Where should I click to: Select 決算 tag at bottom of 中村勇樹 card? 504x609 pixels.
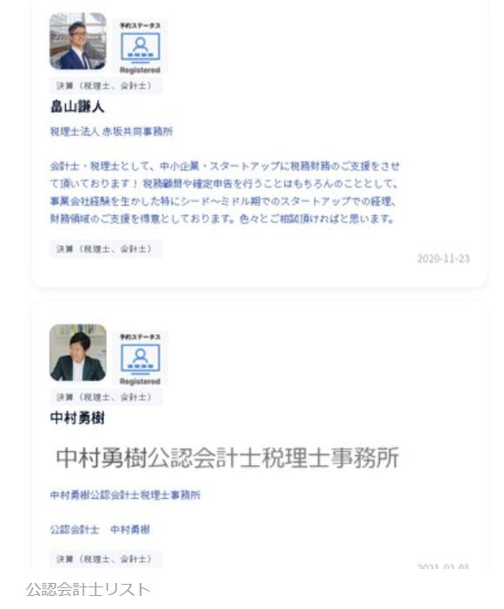[x=106, y=560]
